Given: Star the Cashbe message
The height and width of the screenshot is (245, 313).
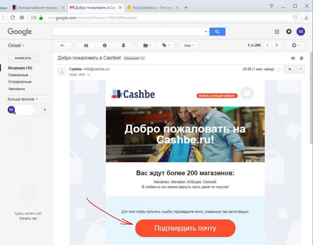Looking at the screenshot, I should pyautogui.click(x=279, y=70).
